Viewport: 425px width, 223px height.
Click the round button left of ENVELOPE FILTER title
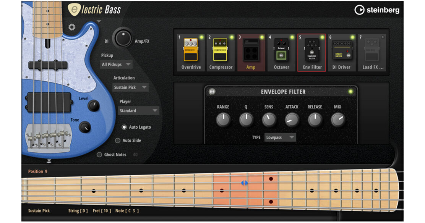[212, 92]
